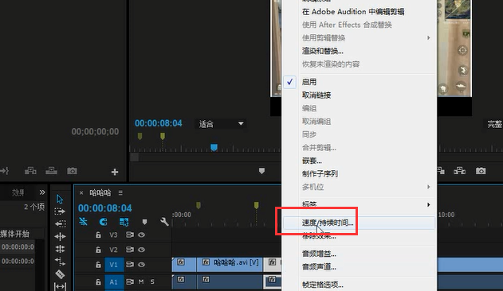Select 哈哈哈.avi [V] clip on V1

230,265
